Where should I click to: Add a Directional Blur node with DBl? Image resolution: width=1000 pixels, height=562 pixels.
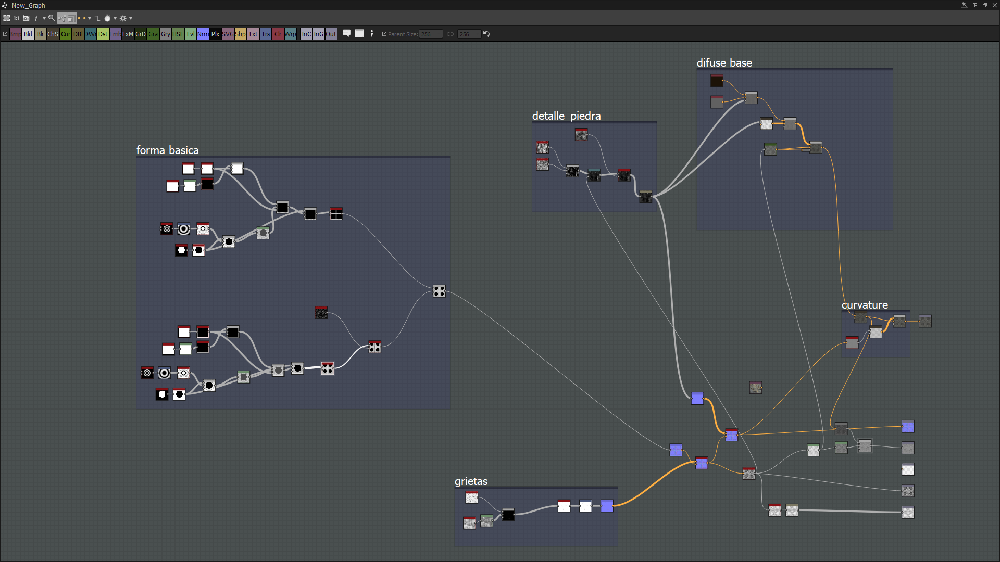(78, 34)
